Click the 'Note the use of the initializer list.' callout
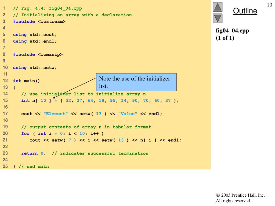The height and width of the screenshot is (206, 275). pyautogui.click(x=136, y=82)
